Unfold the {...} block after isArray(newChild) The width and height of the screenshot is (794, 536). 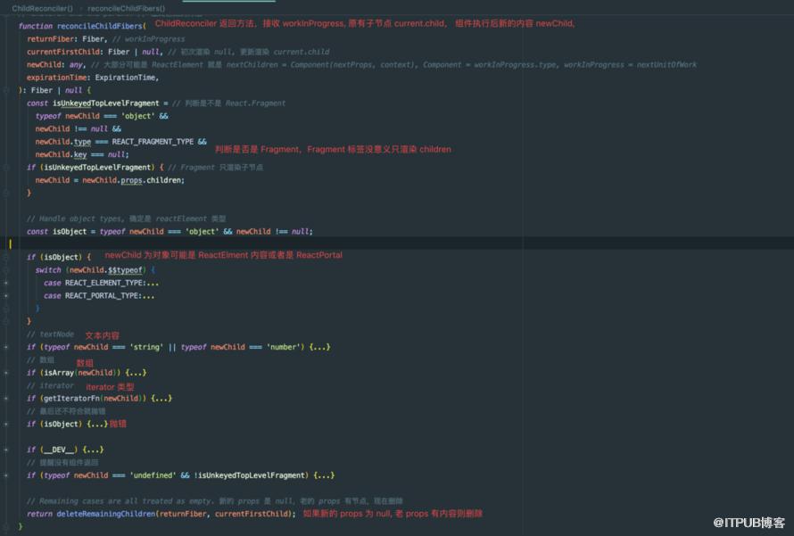coord(136,373)
